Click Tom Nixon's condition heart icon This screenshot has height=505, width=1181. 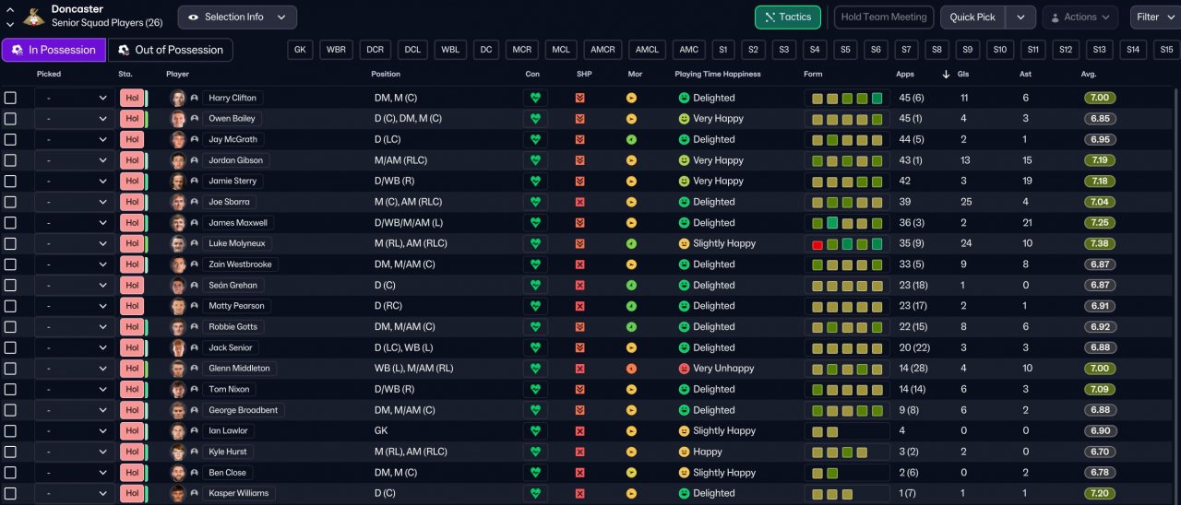[x=535, y=390]
